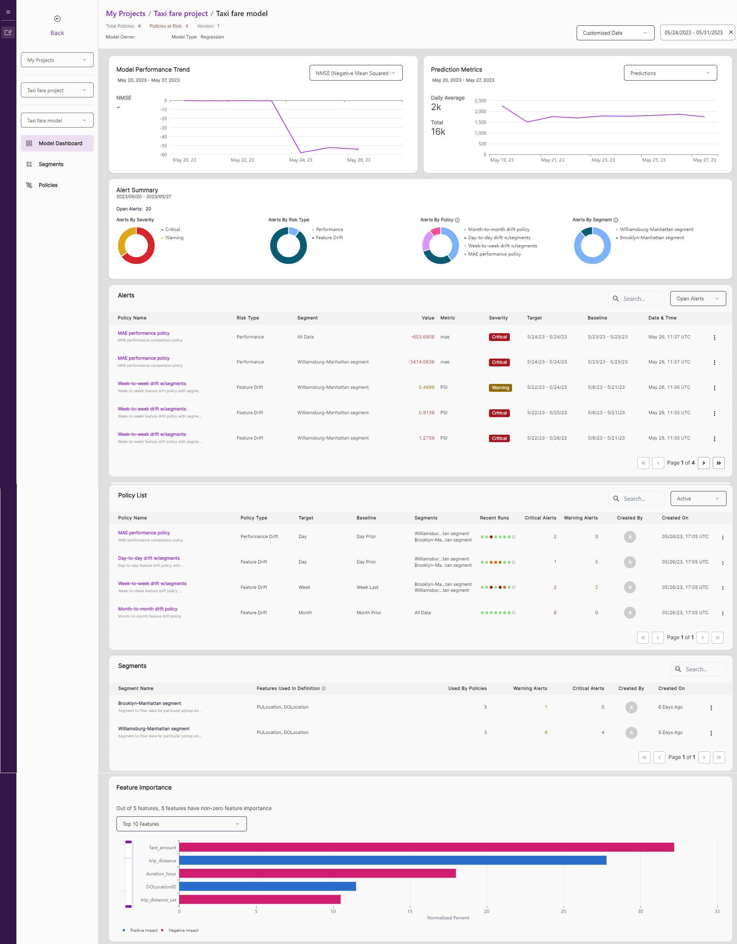This screenshot has height=944, width=737.
Task: Click the Back arrow circle icon
Action: pos(57,19)
